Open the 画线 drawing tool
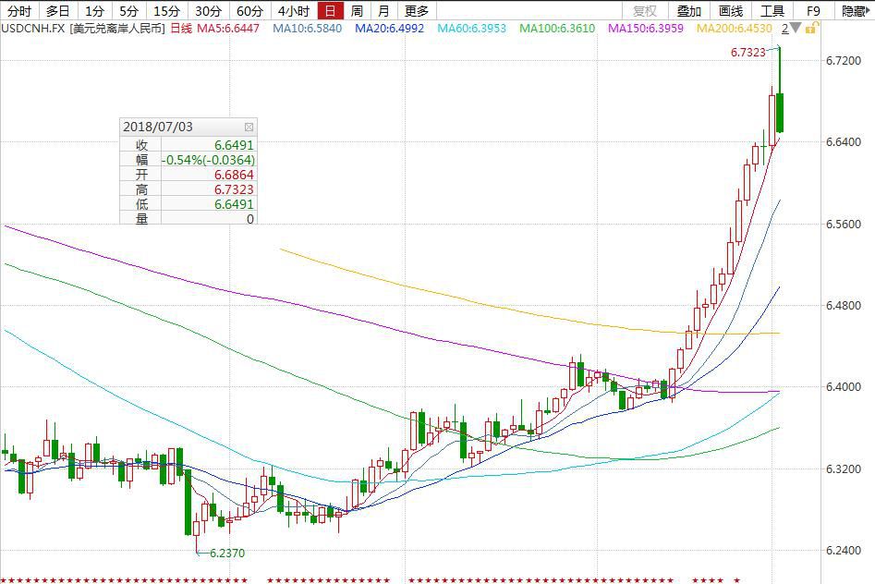Viewport: 875px width, 584px height. point(730,11)
